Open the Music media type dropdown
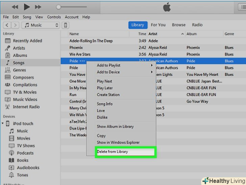 click(41, 25)
